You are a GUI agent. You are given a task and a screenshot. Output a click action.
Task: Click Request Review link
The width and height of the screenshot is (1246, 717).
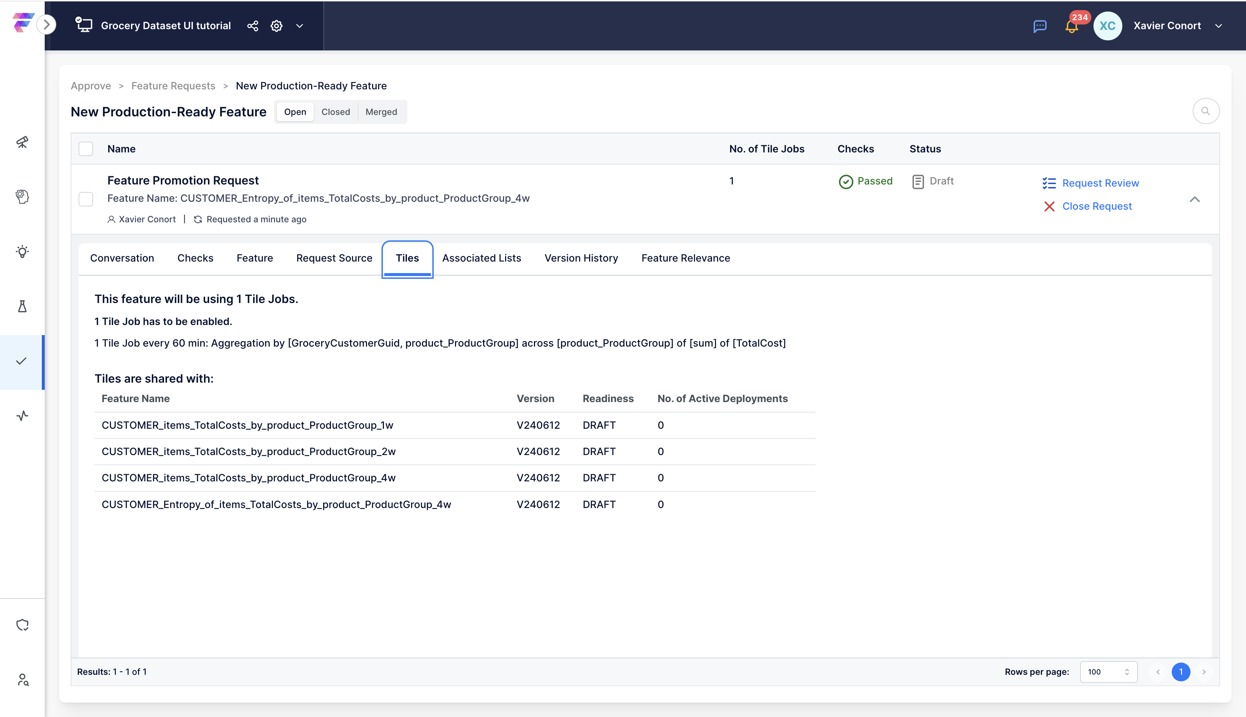(1100, 183)
